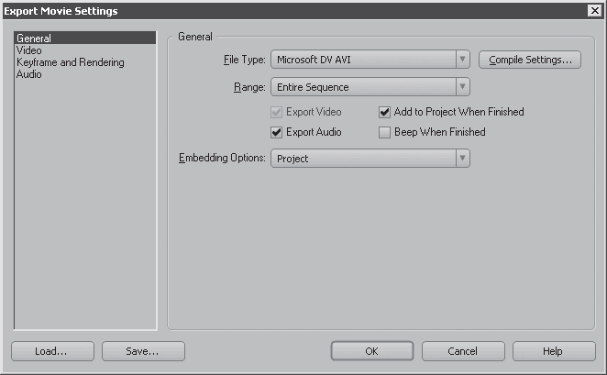
Task: Enable Beep When Finished checkbox
Action: (x=384, y=132)
